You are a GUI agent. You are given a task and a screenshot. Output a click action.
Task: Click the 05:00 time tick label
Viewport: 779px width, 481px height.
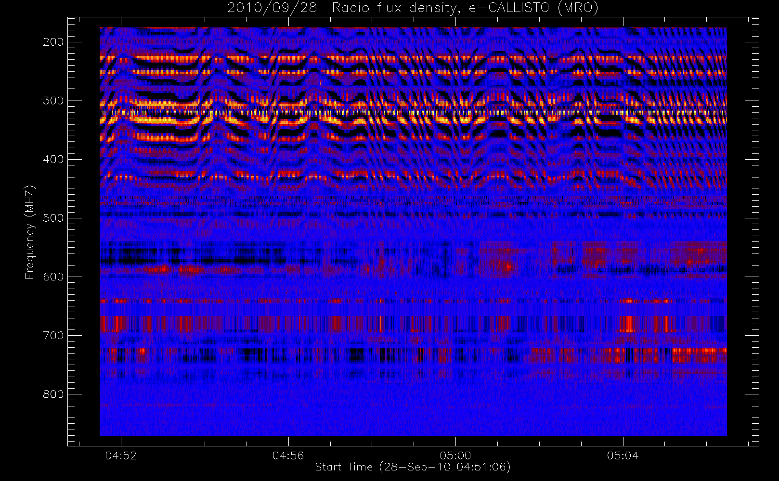click(x=455, y=456)
